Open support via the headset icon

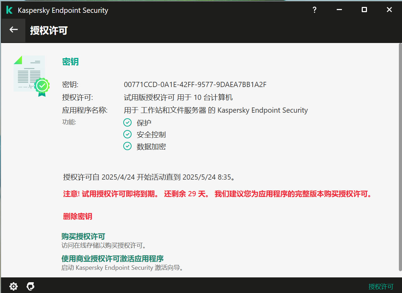point(31,286)
